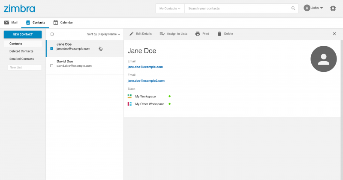The width and height of the screenshot is (343, 180).
Task: Open jane.doe@example2.com email link
Action: click(146, 80)
